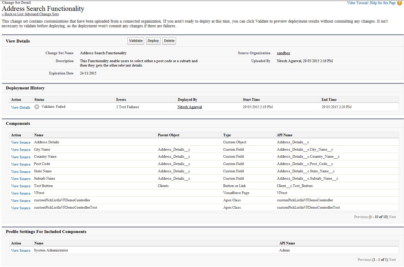Viewport: 404px width, 267px height.
Task: View Details of failed validation
Action: (21, 108)
